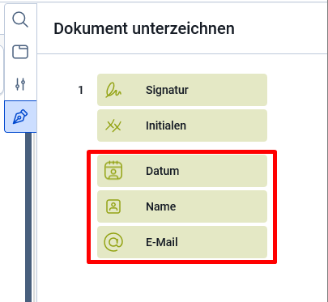The width and height of the screenshot is (328, 302).
Task: Select the fountain pen signing tool
Action: tap(20, 117)
